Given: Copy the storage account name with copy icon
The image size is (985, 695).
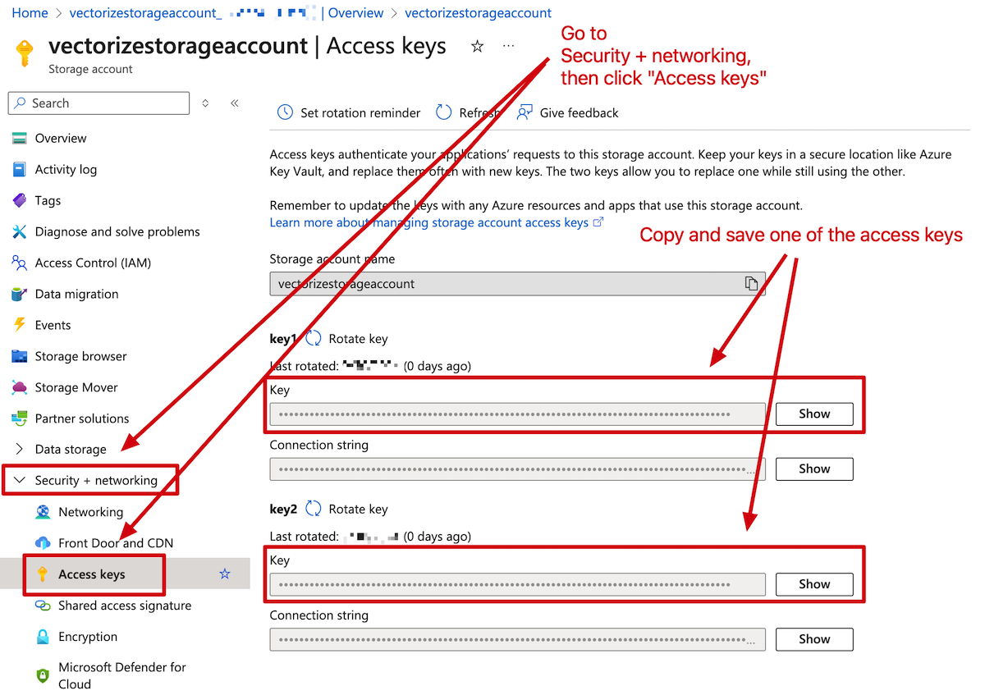Looking at the screenshot, I should coord(751,284).
